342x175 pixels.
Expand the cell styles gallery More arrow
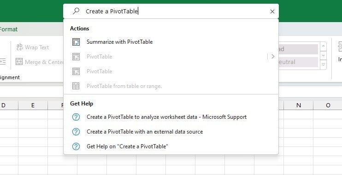[x=323, y=65]
